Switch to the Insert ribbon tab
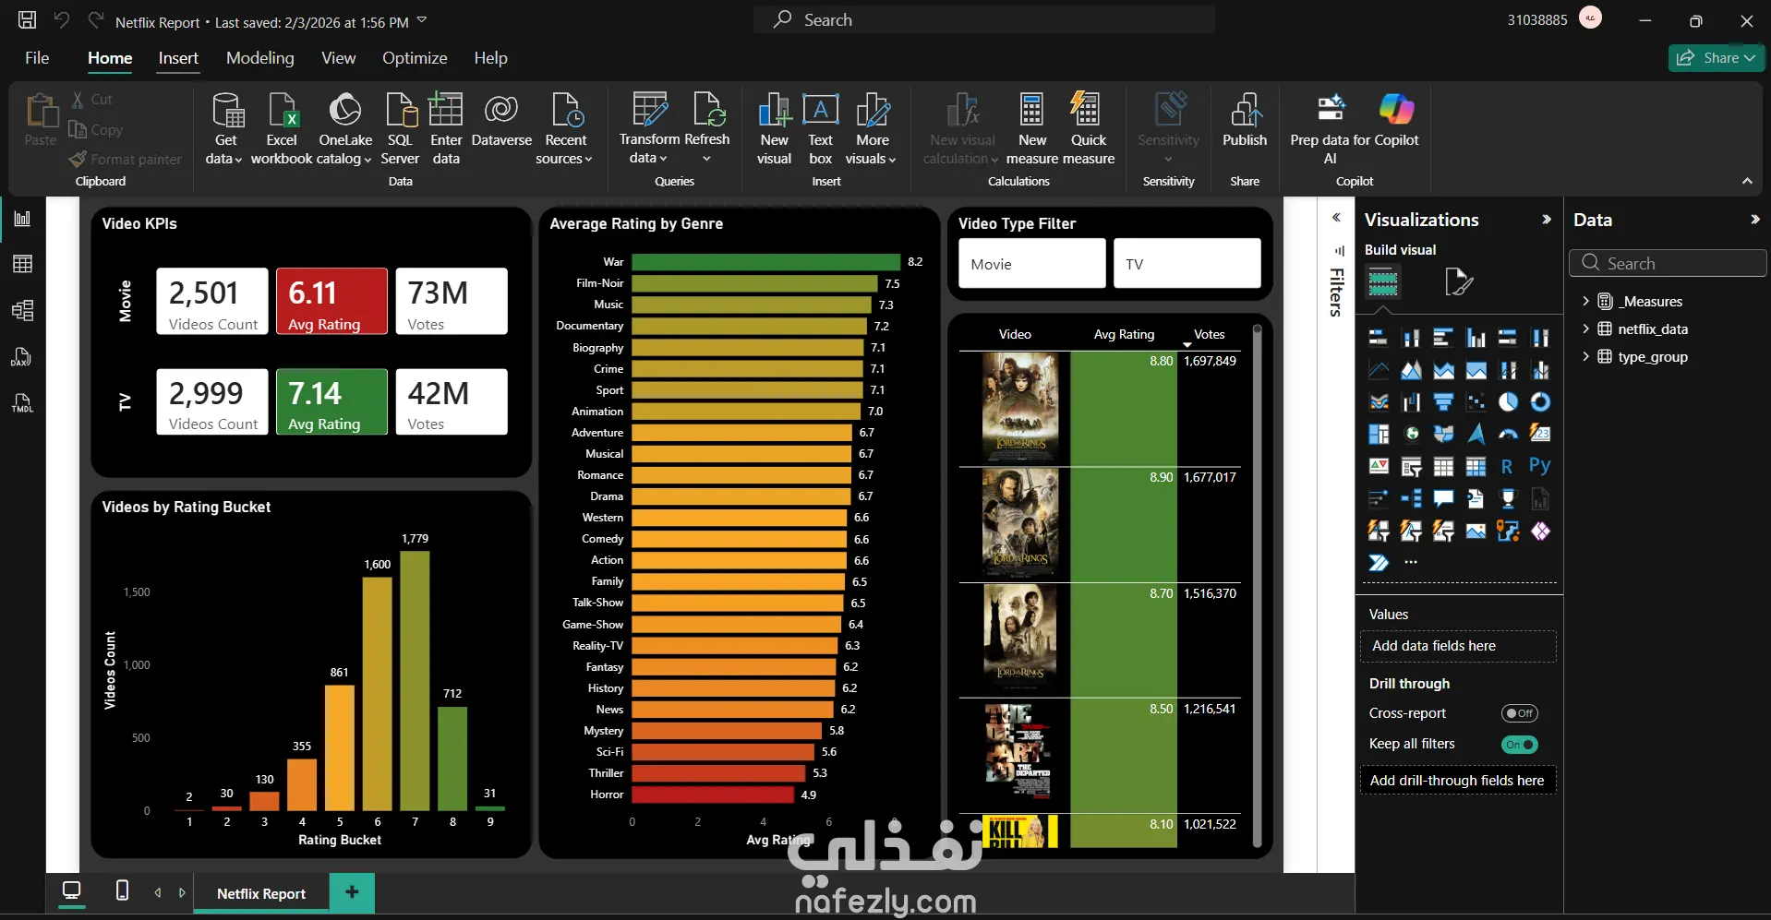1771x920 pixels. (x=178, y=58)
